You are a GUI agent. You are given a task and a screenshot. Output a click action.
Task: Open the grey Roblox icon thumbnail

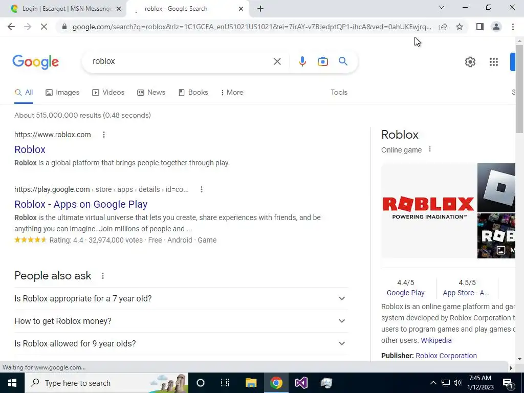496,187
